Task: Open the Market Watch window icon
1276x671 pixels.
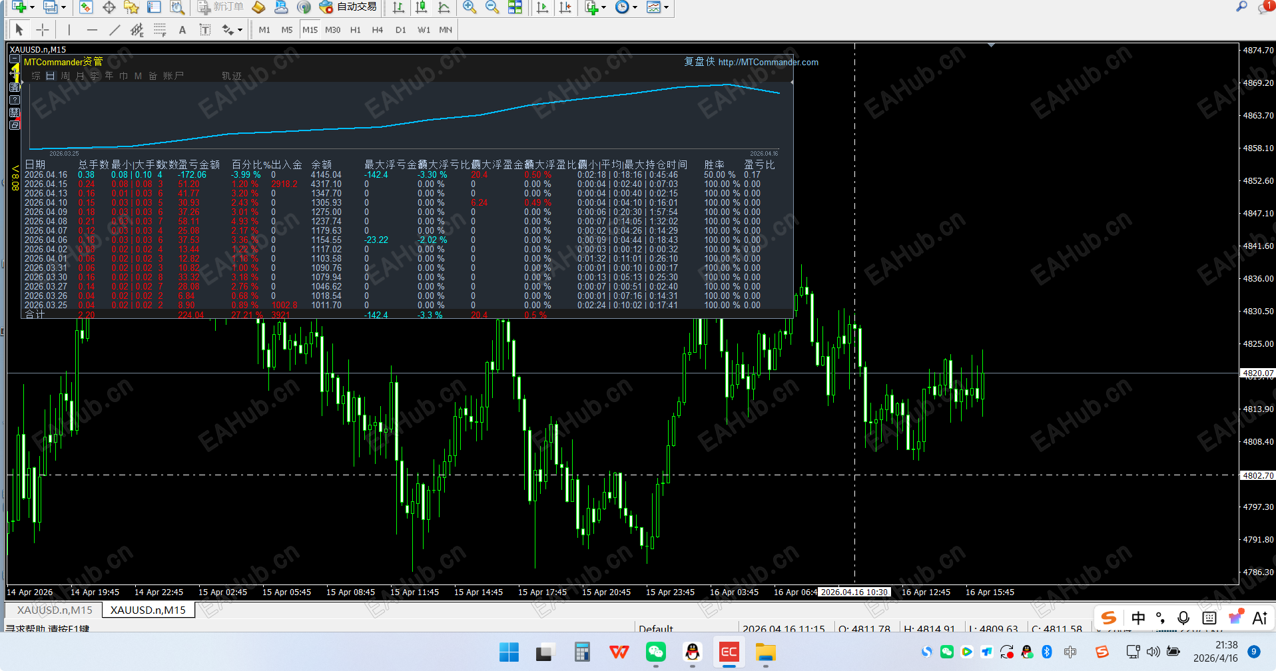Action: [86, 7]
